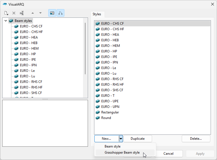Select EURO - IPE in tree

(28, 59)
